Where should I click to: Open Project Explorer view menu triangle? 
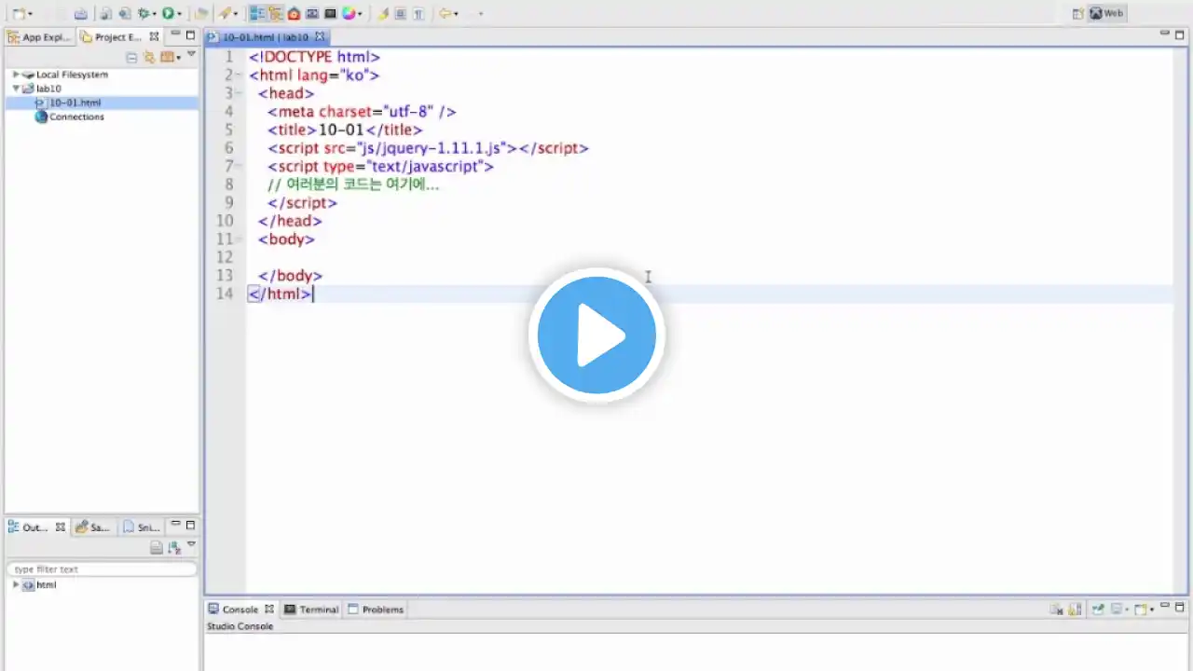coord(191,55)
